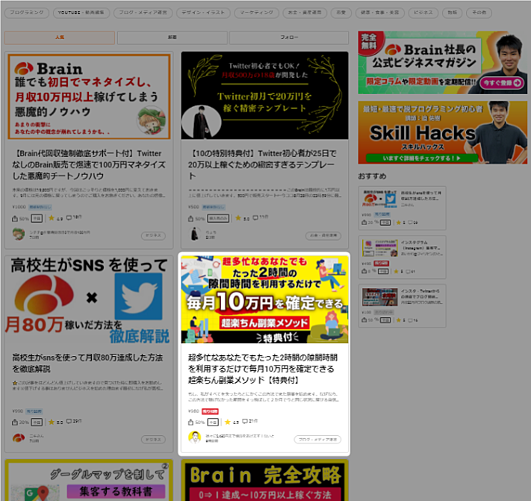Open the その他 category pill
The image size is (531, 501).
point(479,13)
